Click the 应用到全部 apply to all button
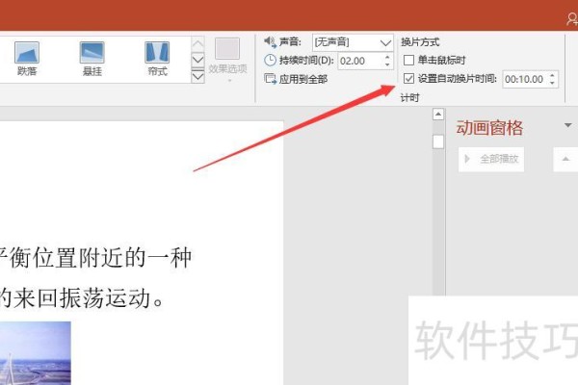 [x=296, y=79]
